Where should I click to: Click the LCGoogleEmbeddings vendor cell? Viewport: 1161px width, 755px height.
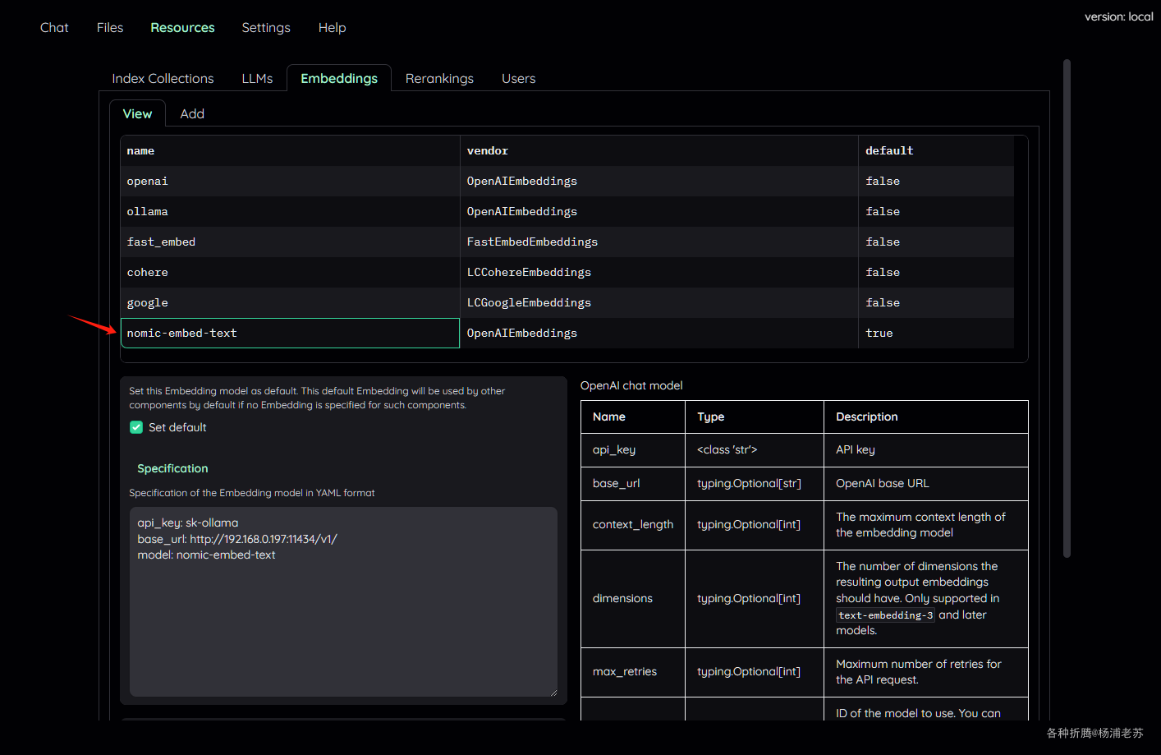[x=659, y=303]
